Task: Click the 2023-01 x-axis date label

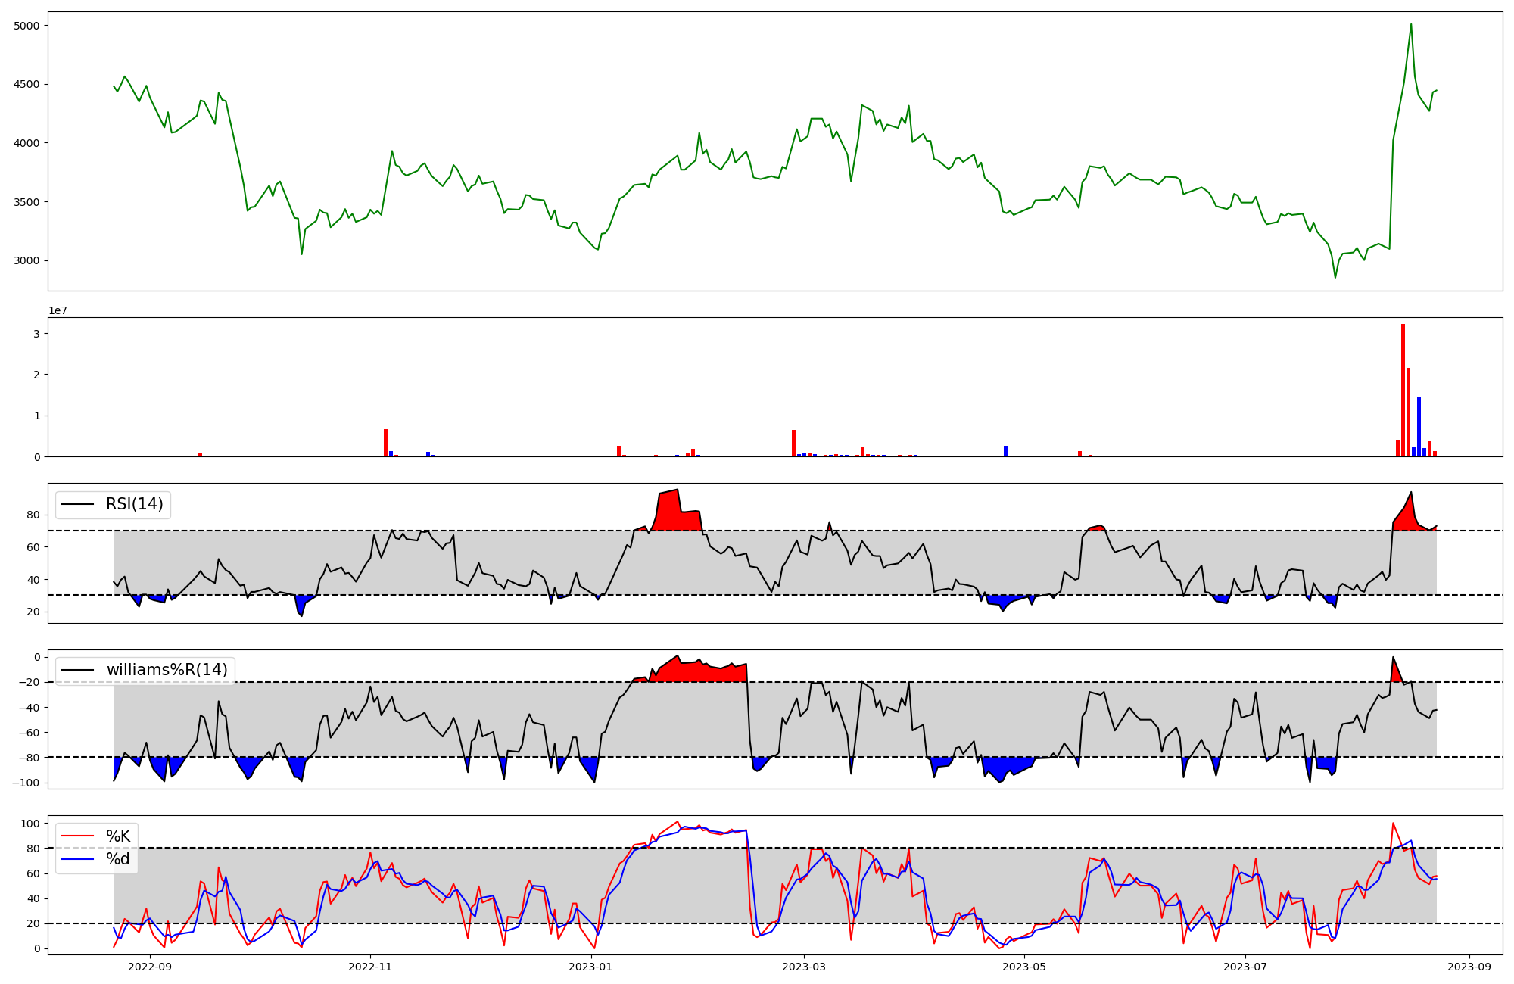Action: (x=590, y=967)
